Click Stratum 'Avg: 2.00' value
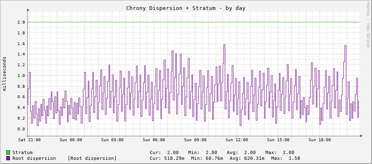The image size is (372, 164). click(x=241, y=153)
